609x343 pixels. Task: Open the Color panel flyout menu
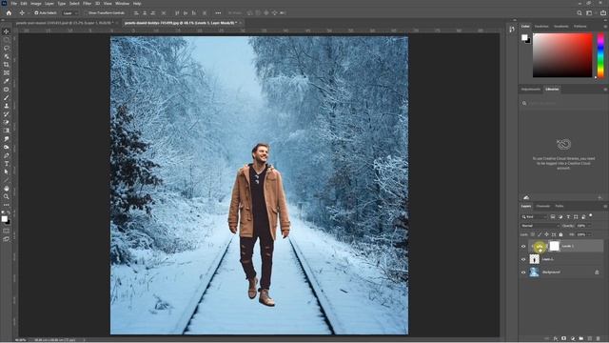point(605,27)
